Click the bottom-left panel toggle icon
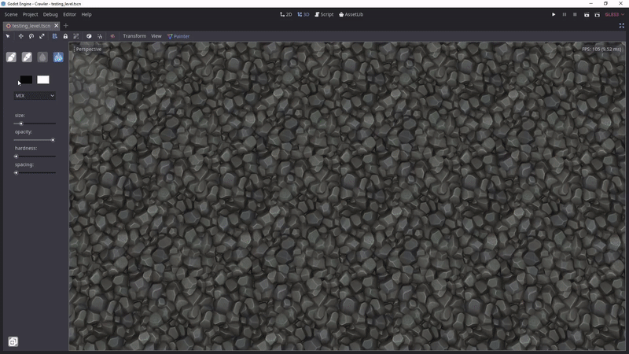Screen dimensions: 629x354 (13, 341)
